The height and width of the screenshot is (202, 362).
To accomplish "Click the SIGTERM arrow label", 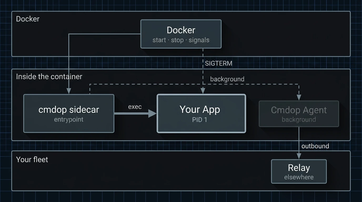I will point(219,64).
